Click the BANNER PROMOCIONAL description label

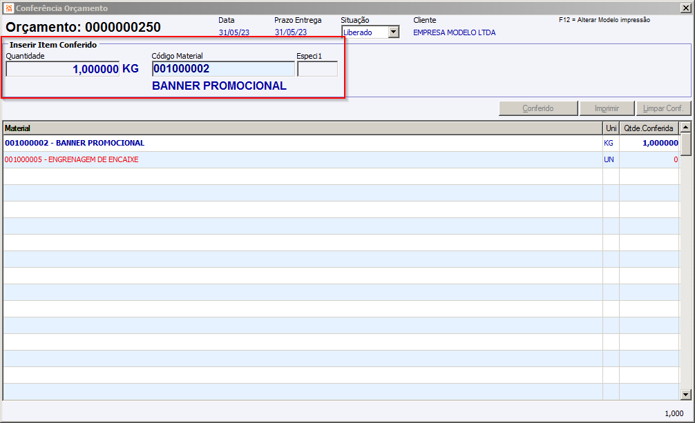click(220, 86)
